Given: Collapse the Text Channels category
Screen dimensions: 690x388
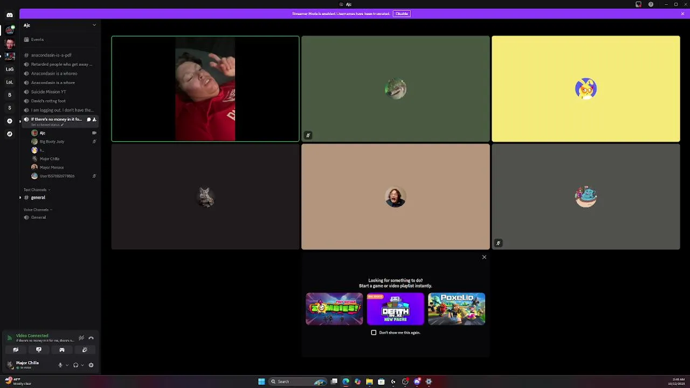Looking at the screenshot, I should tap(37, 190).
